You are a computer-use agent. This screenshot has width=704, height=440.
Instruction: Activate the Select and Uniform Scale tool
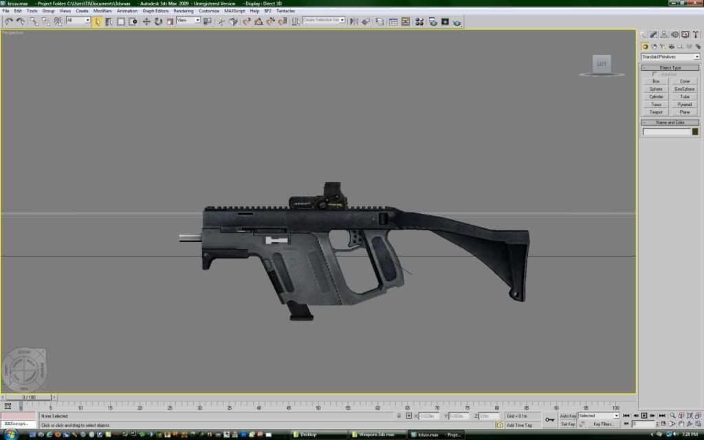click(x=170, y=21)
